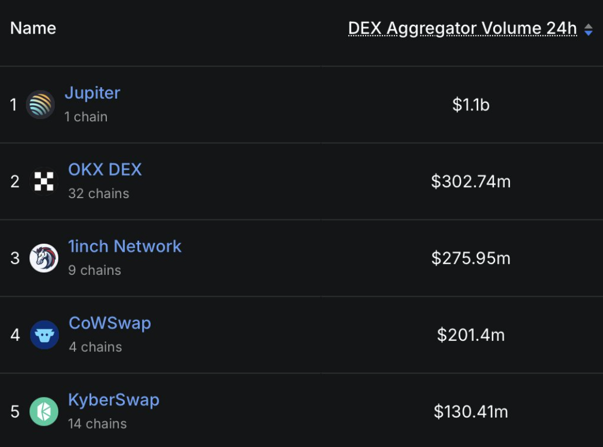Screen dimensions: 603x447
Task: Click 1inch's $275.95m volume value
Action: click(471, 258)
